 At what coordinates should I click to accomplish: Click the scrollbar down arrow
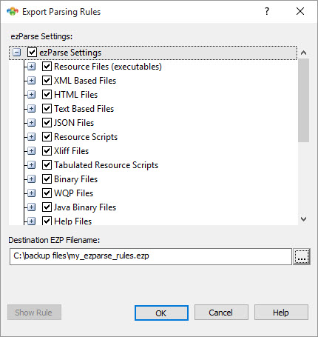coord(304,219)
